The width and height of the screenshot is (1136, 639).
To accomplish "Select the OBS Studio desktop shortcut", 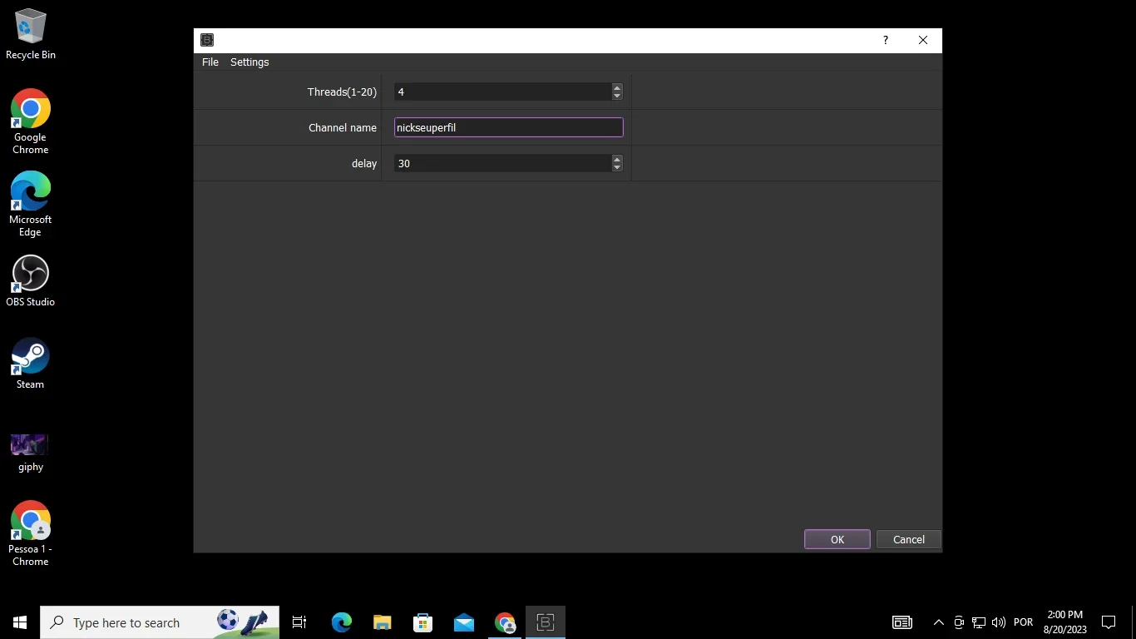I will tap(31, 280).
